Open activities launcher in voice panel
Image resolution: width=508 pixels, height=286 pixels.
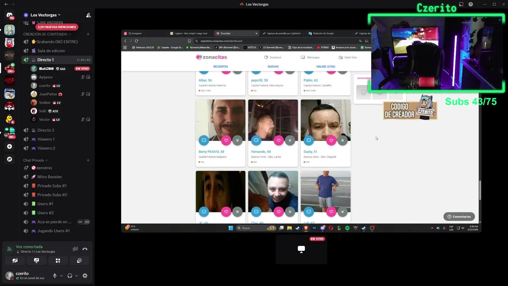58,261
